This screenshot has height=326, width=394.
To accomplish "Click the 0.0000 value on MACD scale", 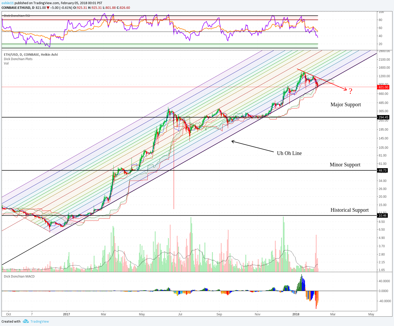I will [x=384, y=291].
